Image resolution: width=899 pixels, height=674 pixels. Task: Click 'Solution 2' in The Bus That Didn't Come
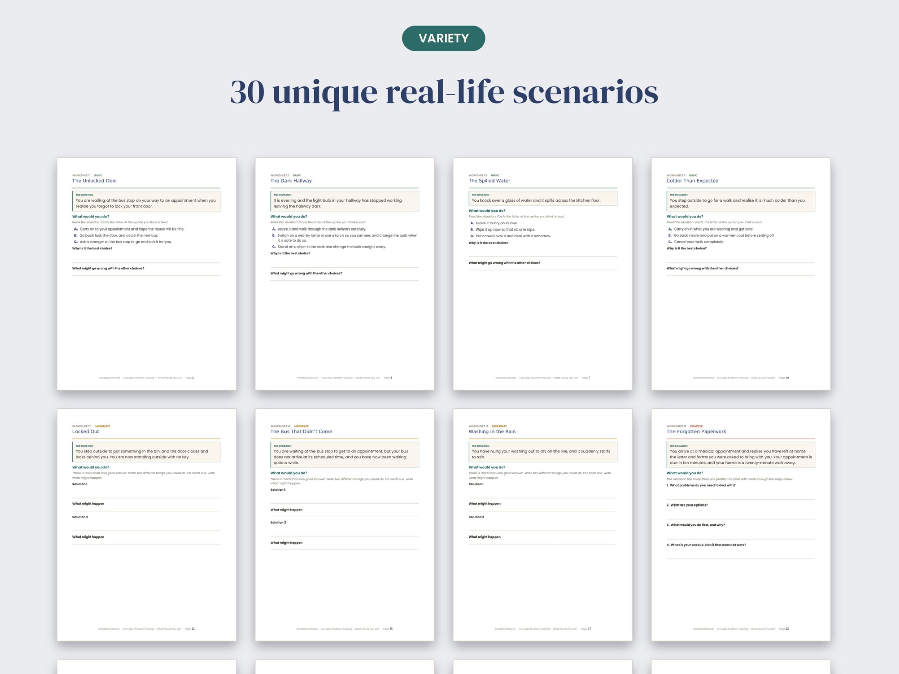click(278, 522)
